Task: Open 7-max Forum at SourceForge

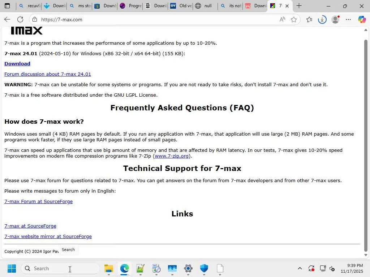Action: click(x=38, y=201)
